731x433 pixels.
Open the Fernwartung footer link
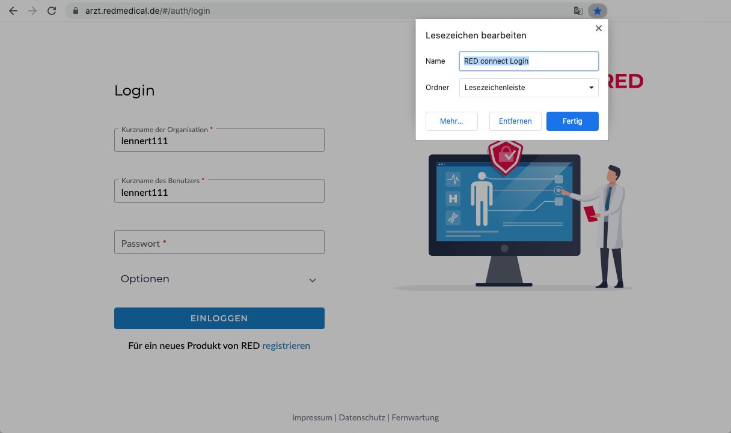415,417
